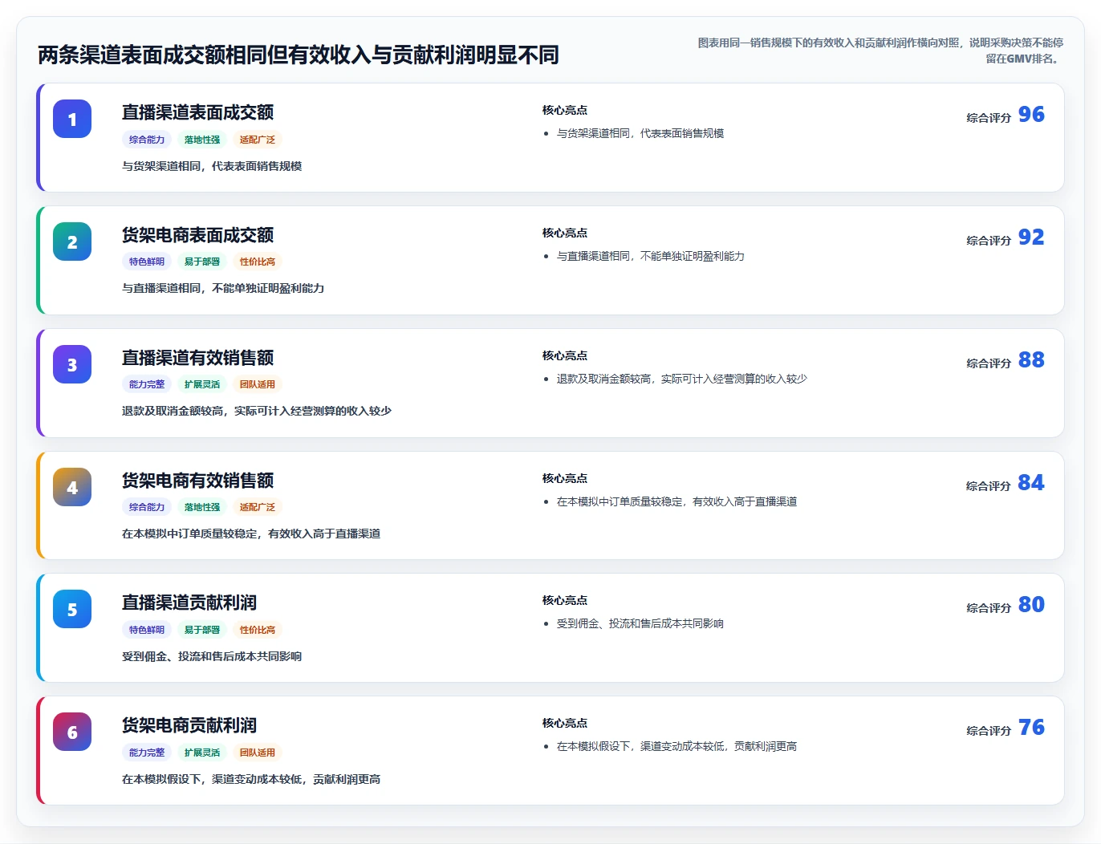Screen dimensions: 1101x844
Task: Select 易于部署 tag in 货架电商表面成交额 card
Action: (202, 262)
